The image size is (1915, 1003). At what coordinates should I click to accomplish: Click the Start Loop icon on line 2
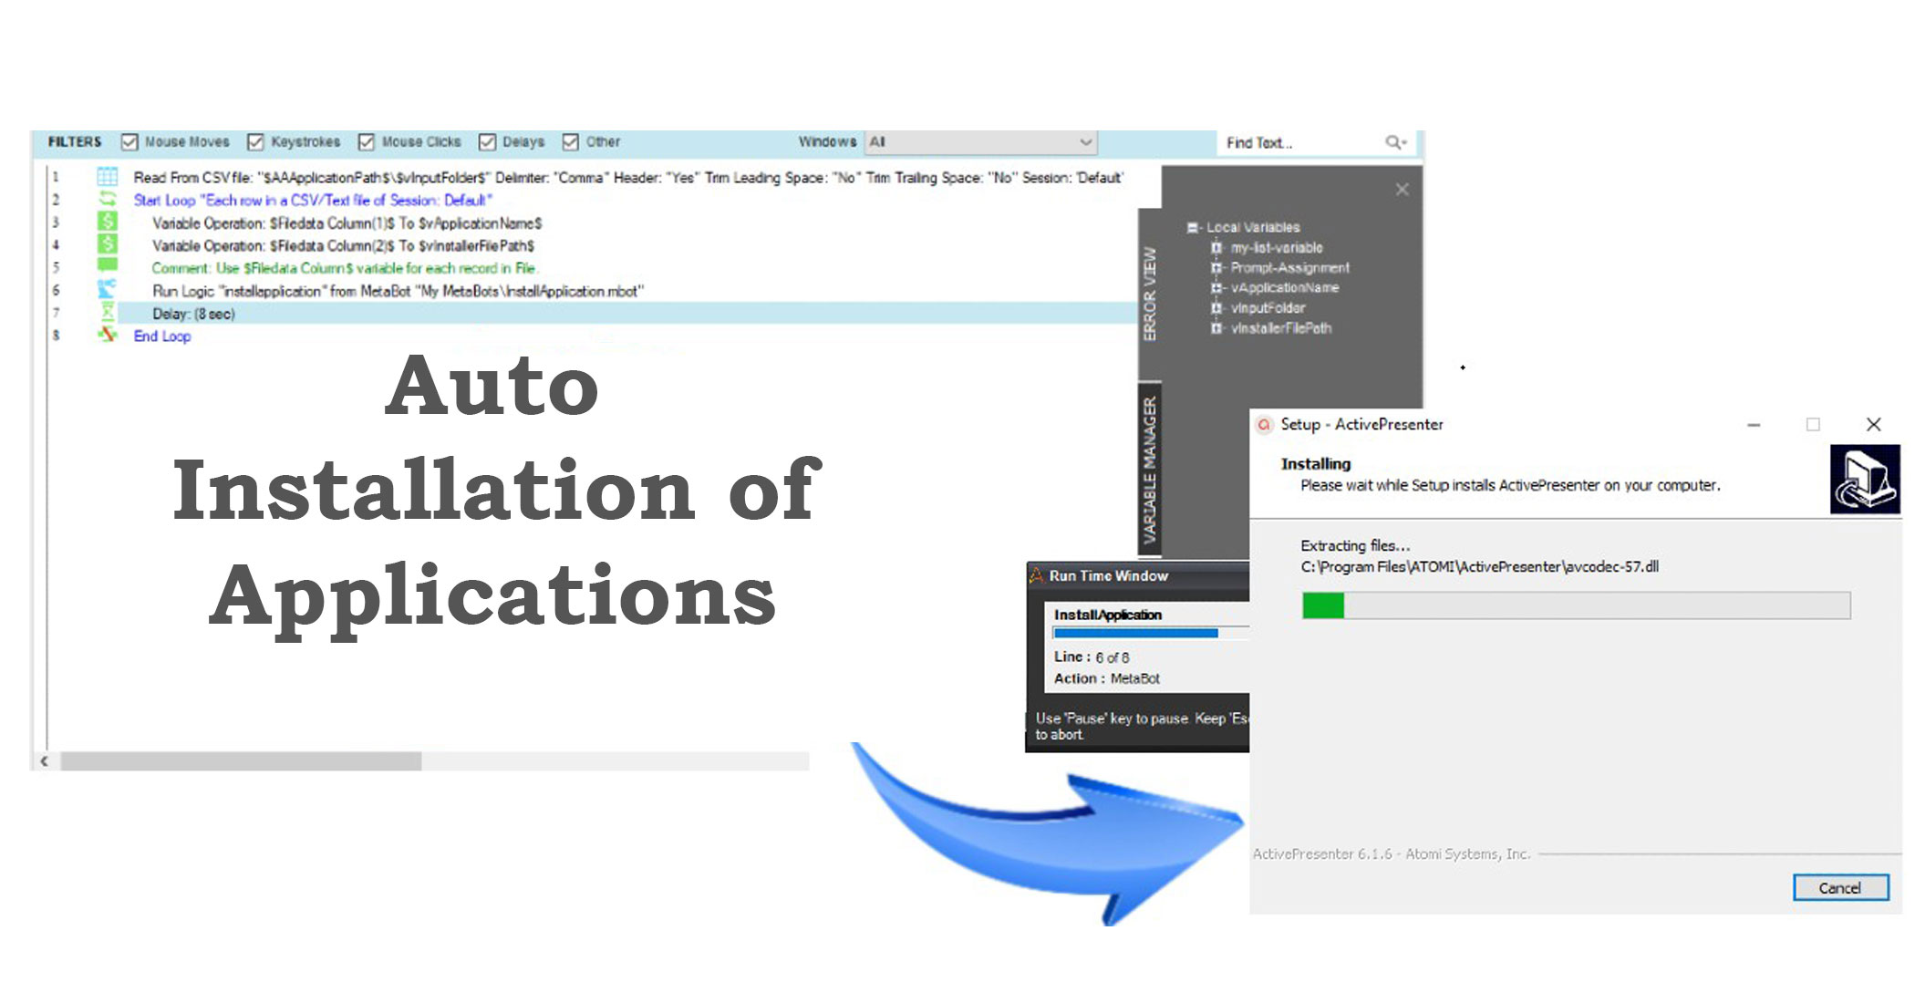(x=108, y=199)
